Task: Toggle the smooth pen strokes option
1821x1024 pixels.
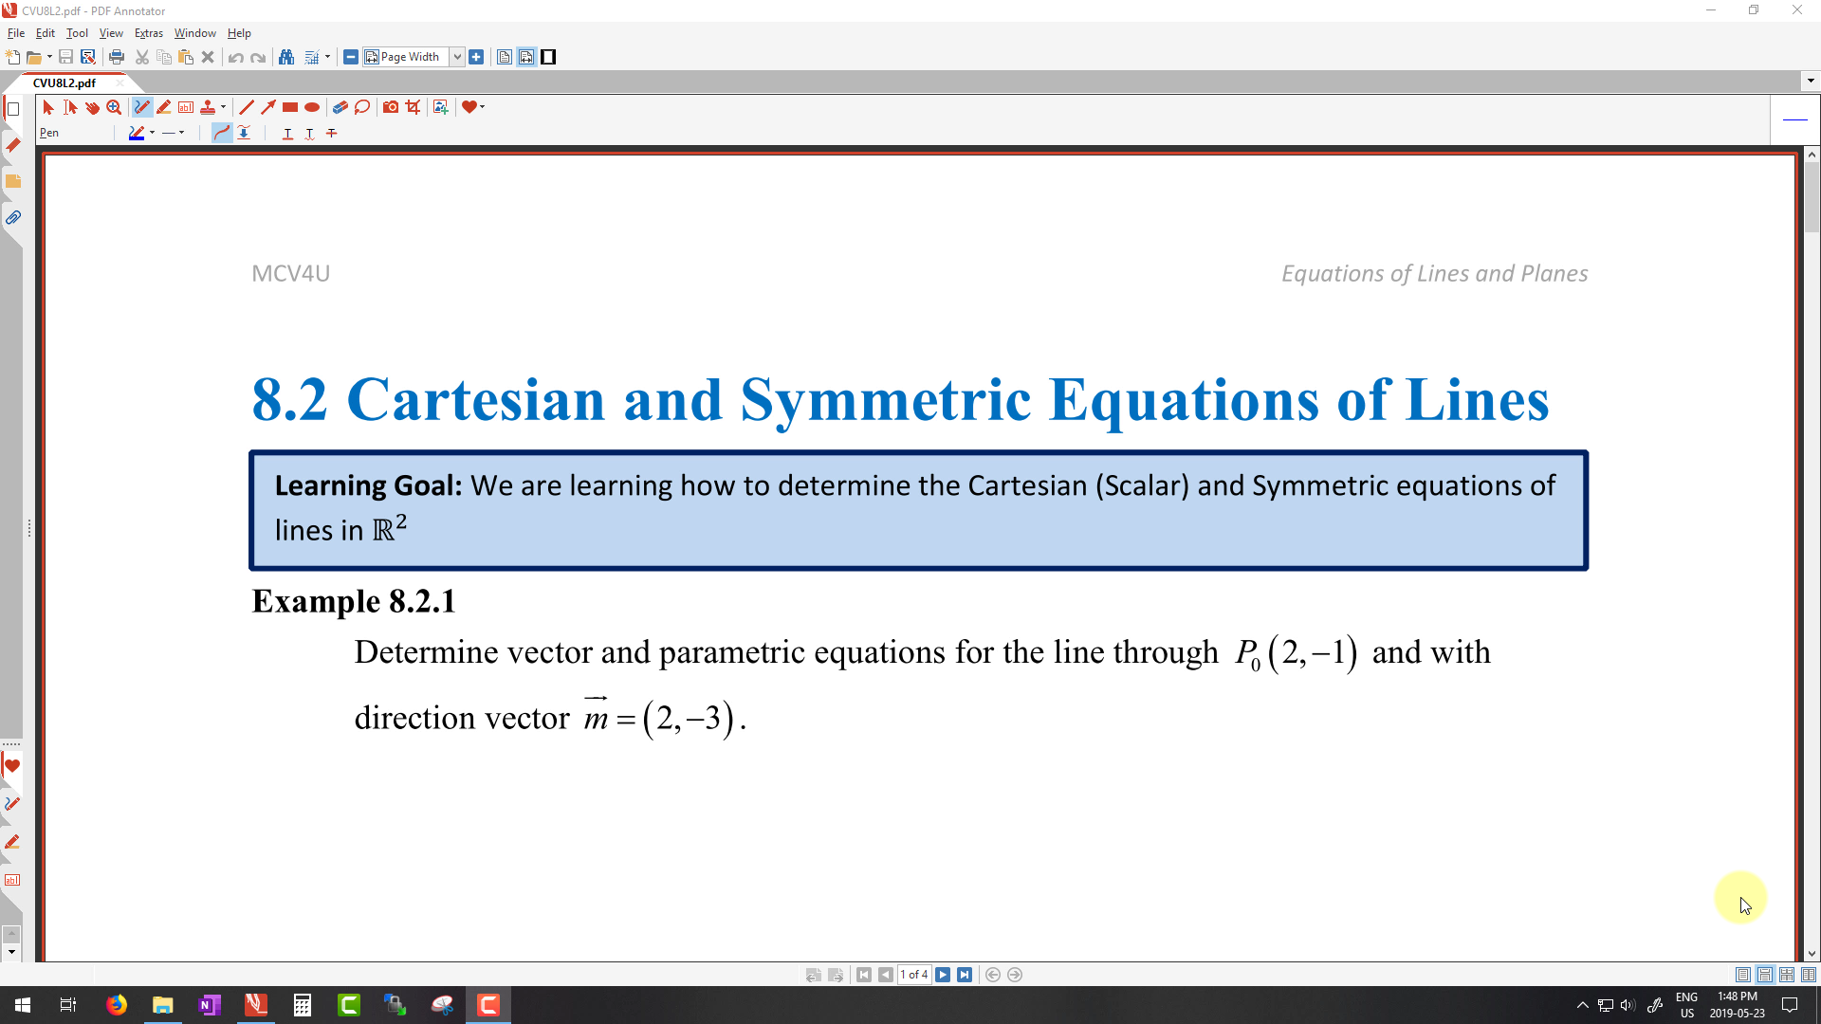Action: (x=221, y=133)
